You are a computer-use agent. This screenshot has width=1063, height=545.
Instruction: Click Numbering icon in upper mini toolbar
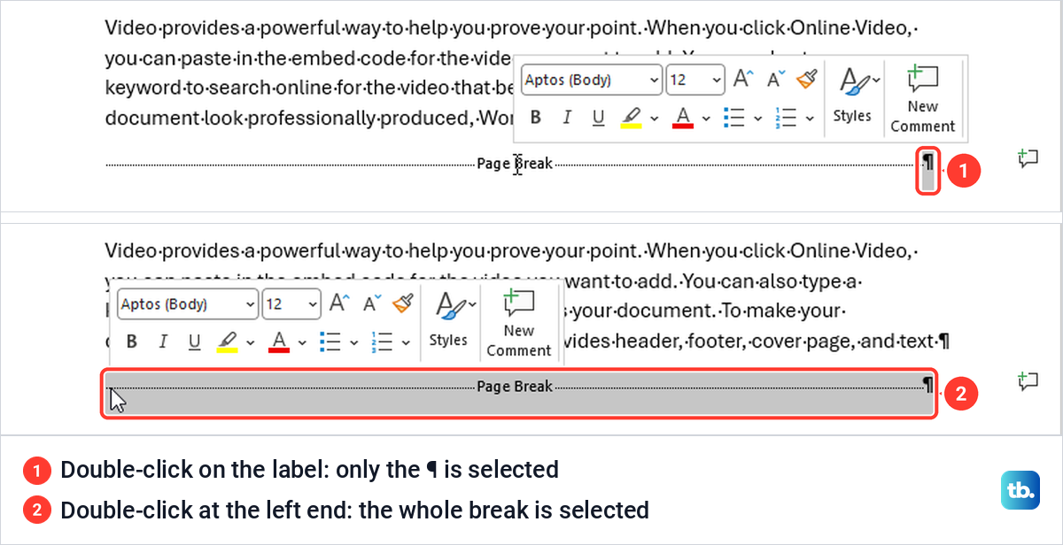pos(785,118)
